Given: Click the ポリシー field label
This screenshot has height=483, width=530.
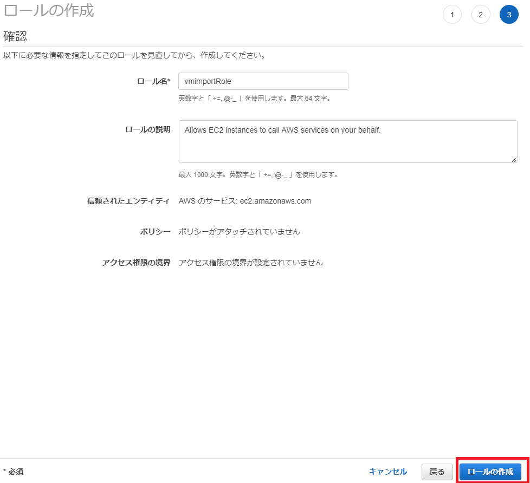Looking at the screenshot, I should [x=155, y=232].
